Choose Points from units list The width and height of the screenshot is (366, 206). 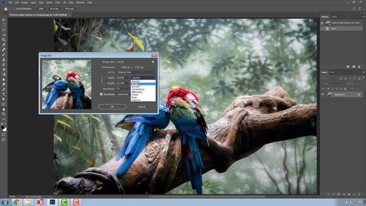[x=143, y=94]
